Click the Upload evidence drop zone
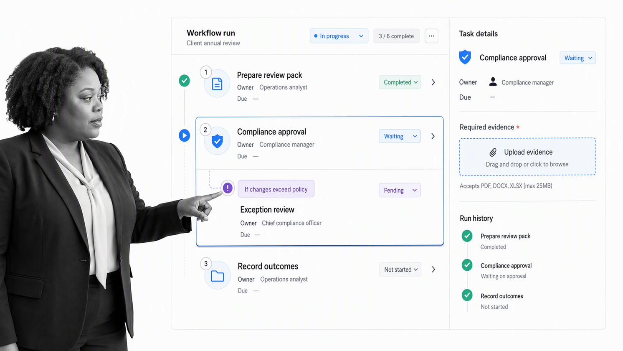Screen dimensions: 623x351 point(527,157)
